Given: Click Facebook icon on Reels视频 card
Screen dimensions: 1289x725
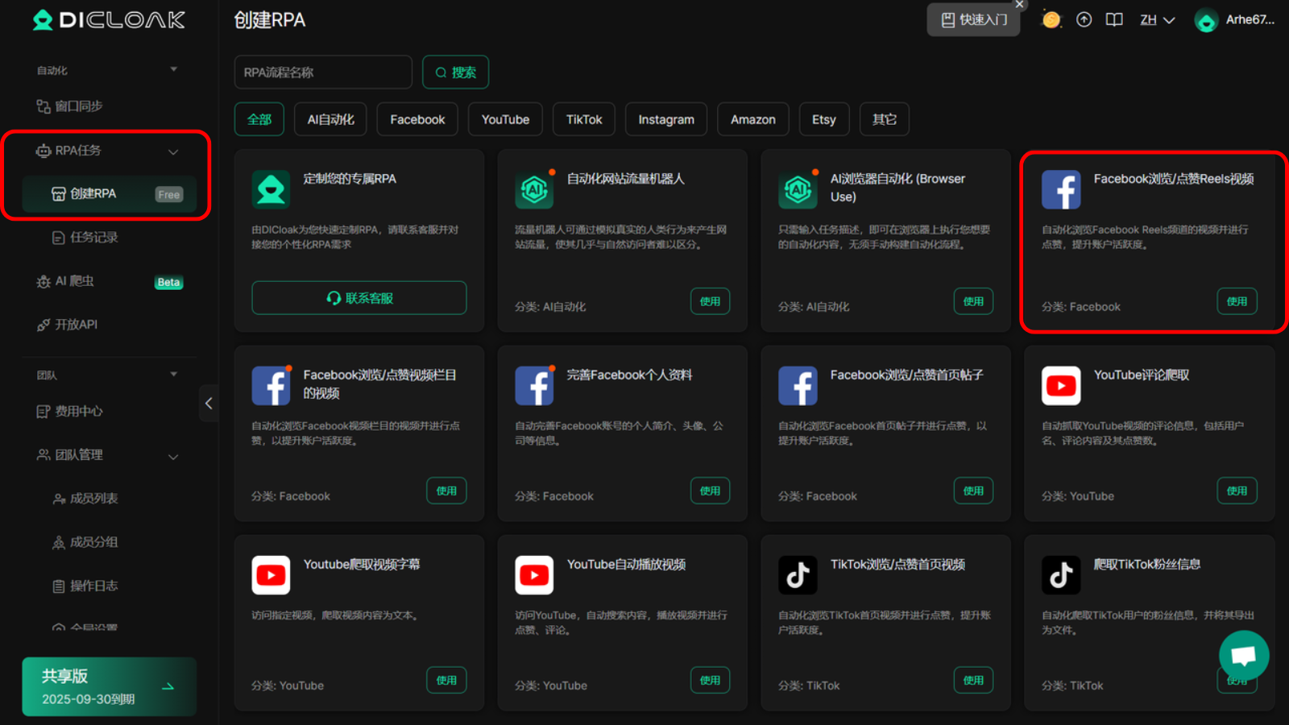Looking at the screenshot, I should pyautogui.click(x=1061, y=190).
